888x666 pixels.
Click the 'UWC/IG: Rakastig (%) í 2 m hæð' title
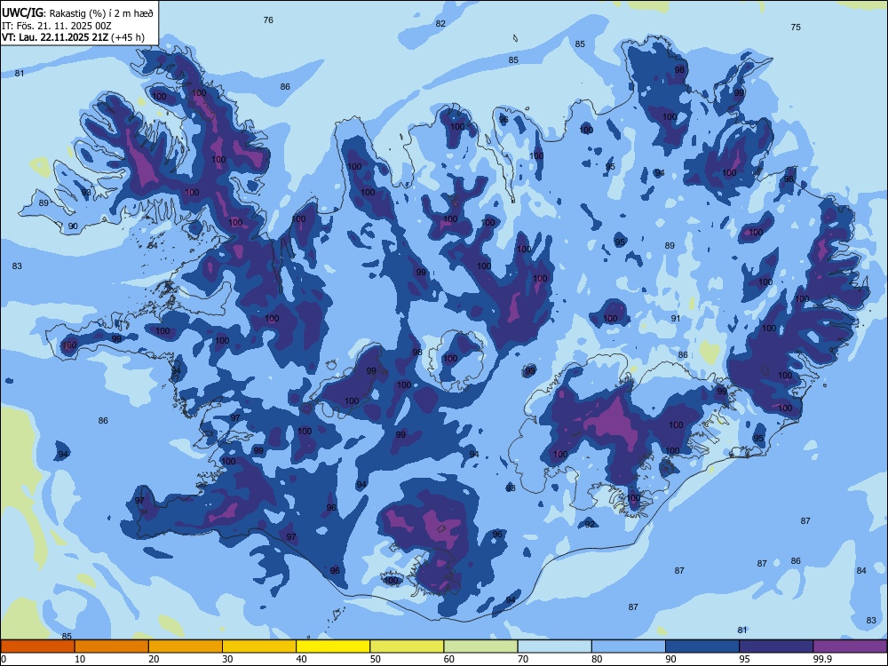(77, 12)
